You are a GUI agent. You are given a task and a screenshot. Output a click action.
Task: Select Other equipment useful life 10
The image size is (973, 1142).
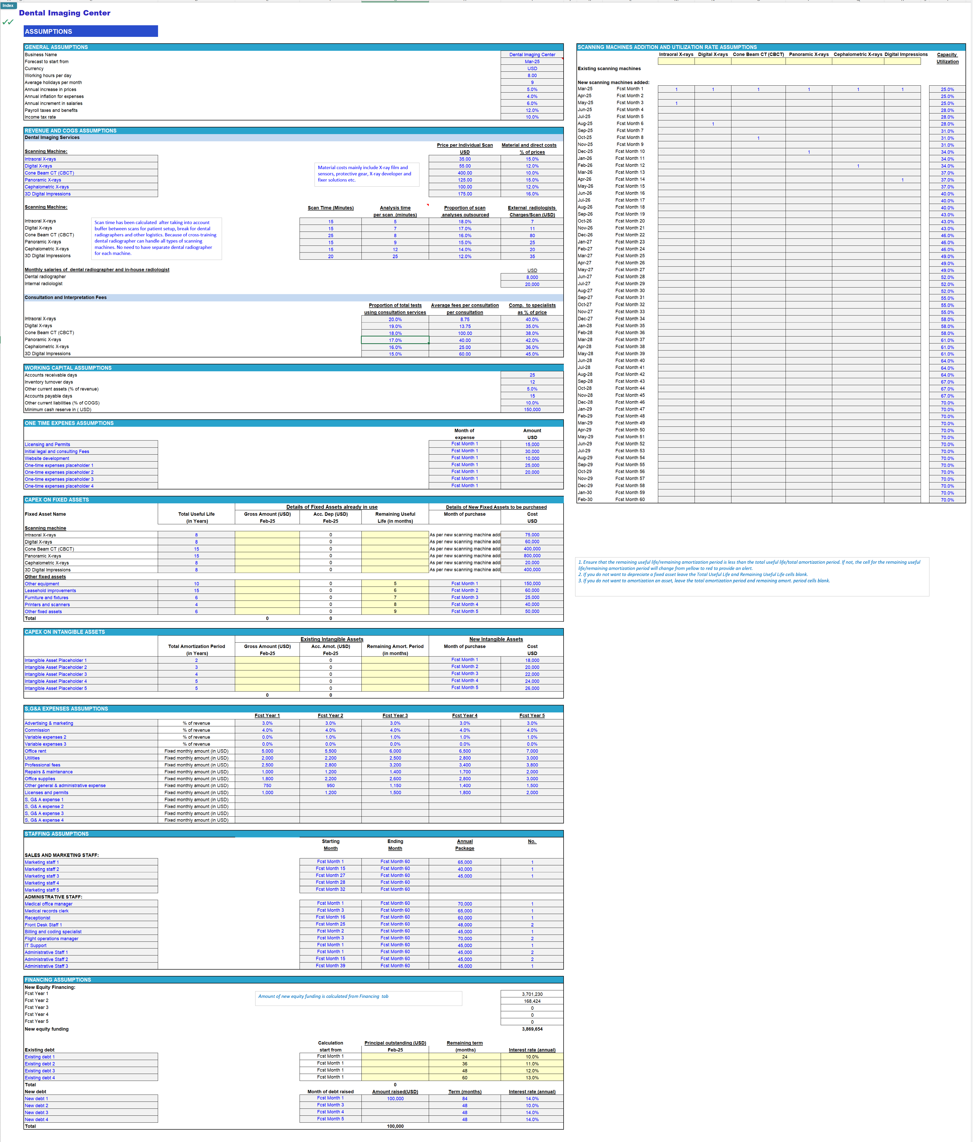click(x=196, y=584)
